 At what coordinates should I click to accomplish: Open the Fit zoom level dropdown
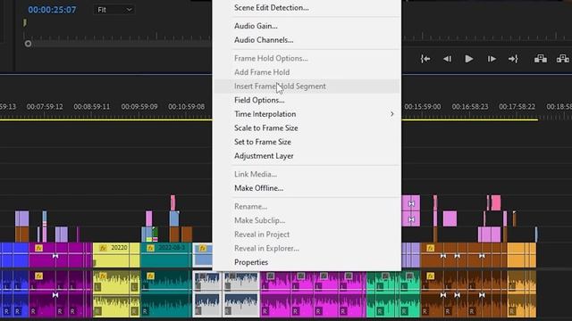pyautogui.click(x=114, y=10)
